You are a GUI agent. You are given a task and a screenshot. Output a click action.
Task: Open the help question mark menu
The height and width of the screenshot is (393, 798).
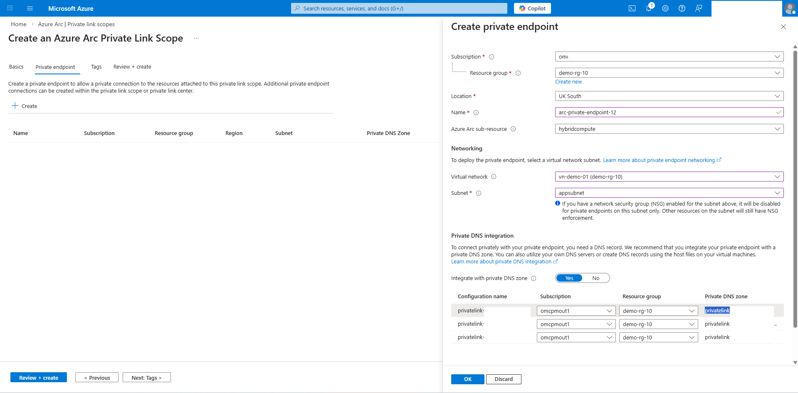[x=682, y=8]
